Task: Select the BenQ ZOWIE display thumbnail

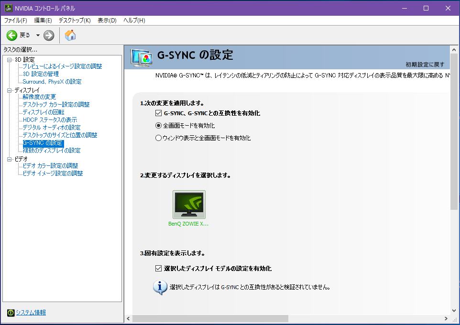Action: (189, 205)
